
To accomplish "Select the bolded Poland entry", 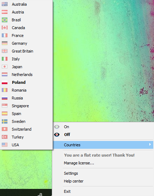I will tap(19, 82).
